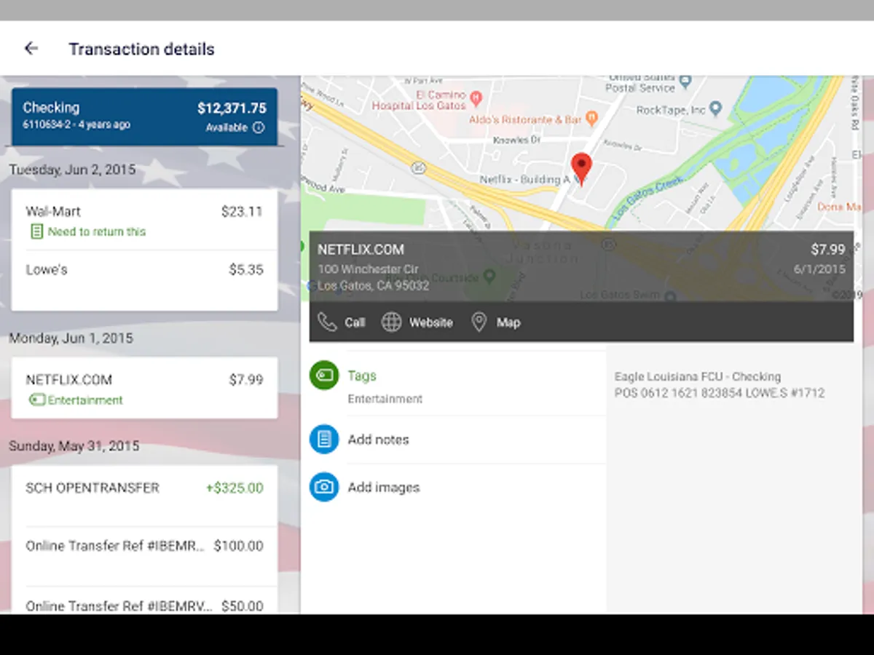The height and width of the screenshot is (655, 874).
Task: Open the SCH OPENTRANSFER +$325.00 transaction
Action: (x=144, y=496)
